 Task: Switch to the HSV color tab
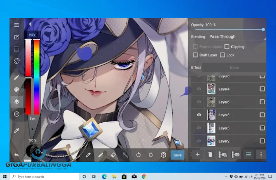pyautogui.click(x=32, y=35)
